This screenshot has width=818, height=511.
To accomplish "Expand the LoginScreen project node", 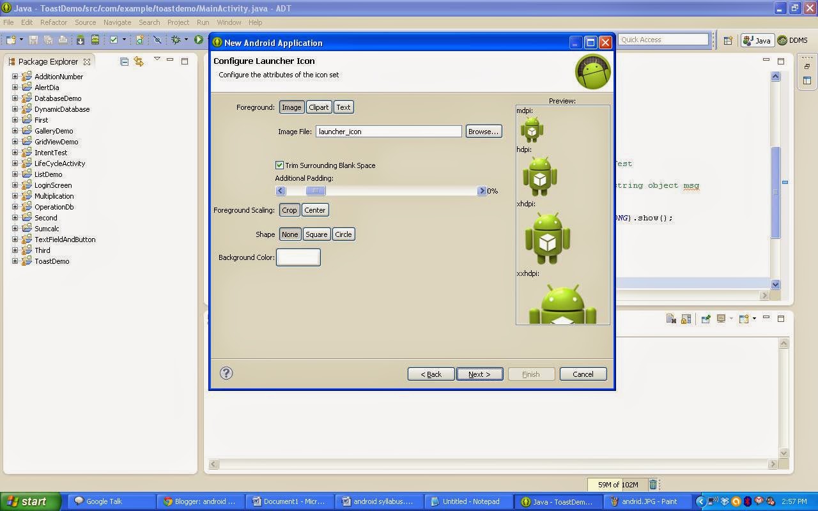I will pyautogui.click(x=15, y=185).
